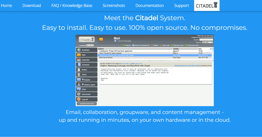The height and width of the screenshot is (137, 262).
Task: Open Summary globe icon in Citadel sidebar
Action: [x=79, y=50]
